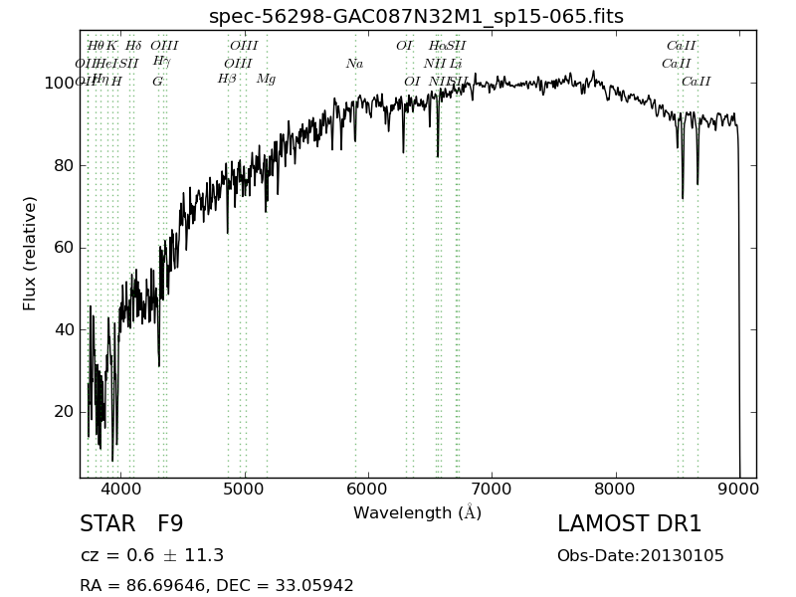Viewport: 796px width, 597px height.
Task: Select the 'Flux (relative)' y-axis label
Action: (x=30, y=254)
